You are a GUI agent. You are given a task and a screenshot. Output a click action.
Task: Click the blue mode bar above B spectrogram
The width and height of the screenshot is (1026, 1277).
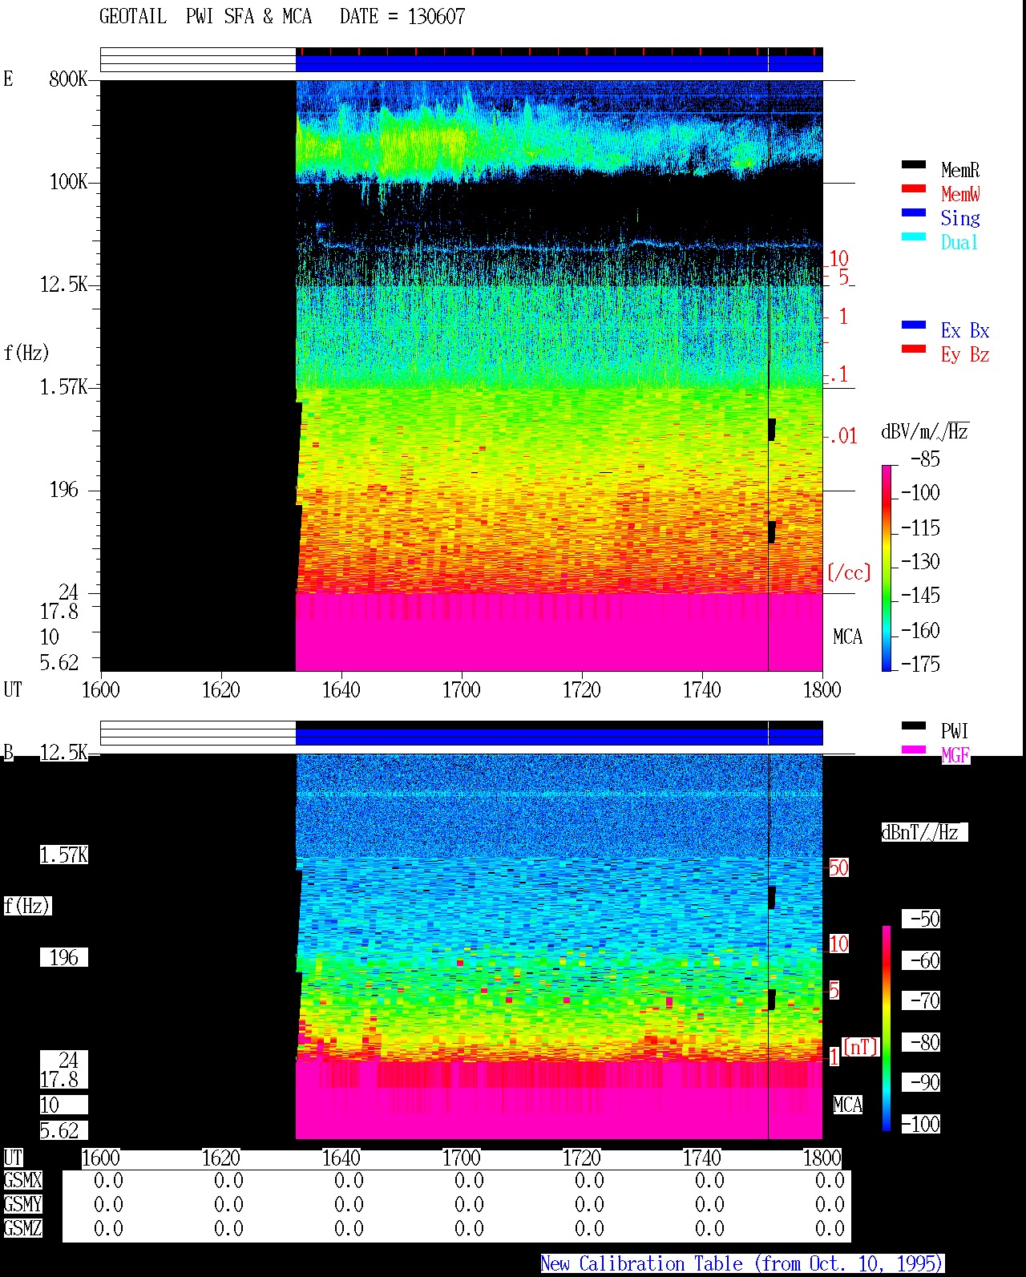click(x=559, y=736)
